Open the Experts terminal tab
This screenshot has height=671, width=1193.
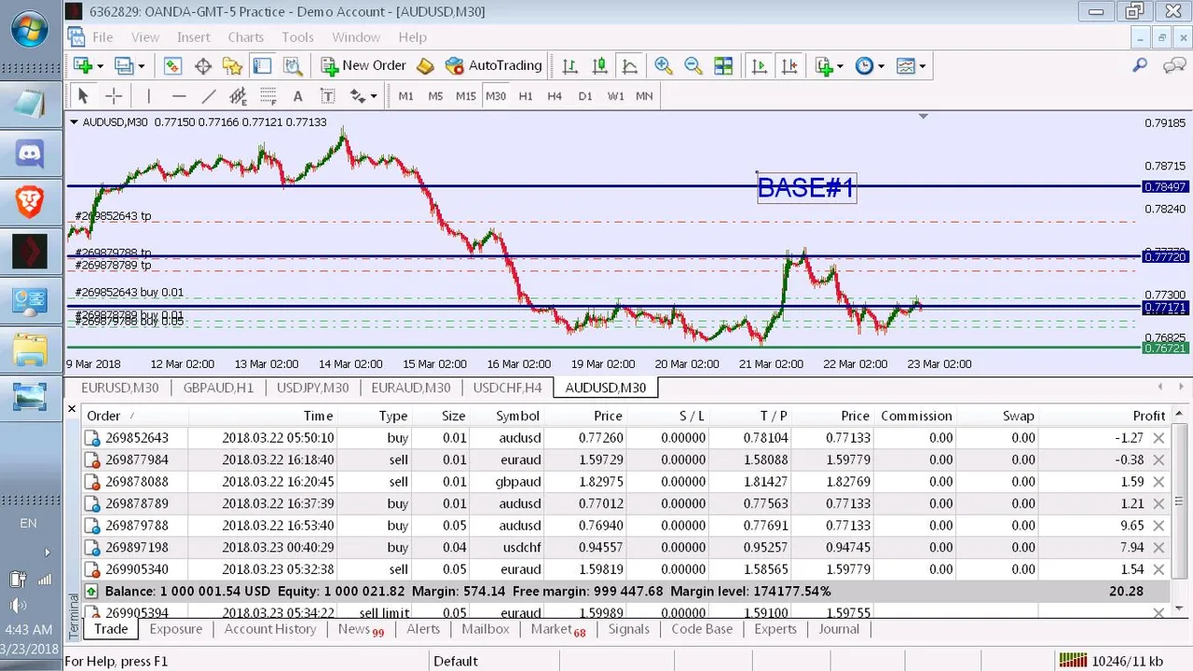click(775, 629)
